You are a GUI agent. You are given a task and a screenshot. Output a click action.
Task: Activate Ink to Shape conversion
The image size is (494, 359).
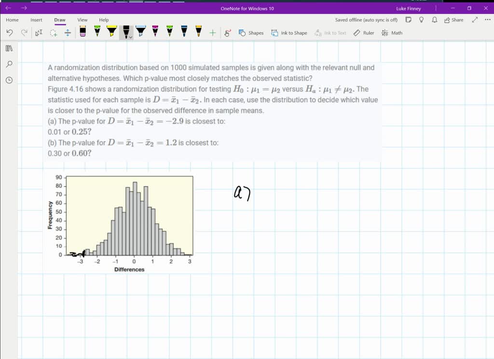coord(289,33)
